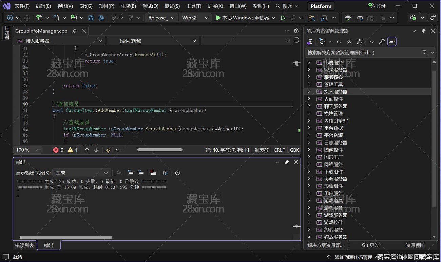Image resolution: width=441 pixels, height=262 pixels.
Task: Open Properties using the wrench icon
Action: tap(382, 41)
